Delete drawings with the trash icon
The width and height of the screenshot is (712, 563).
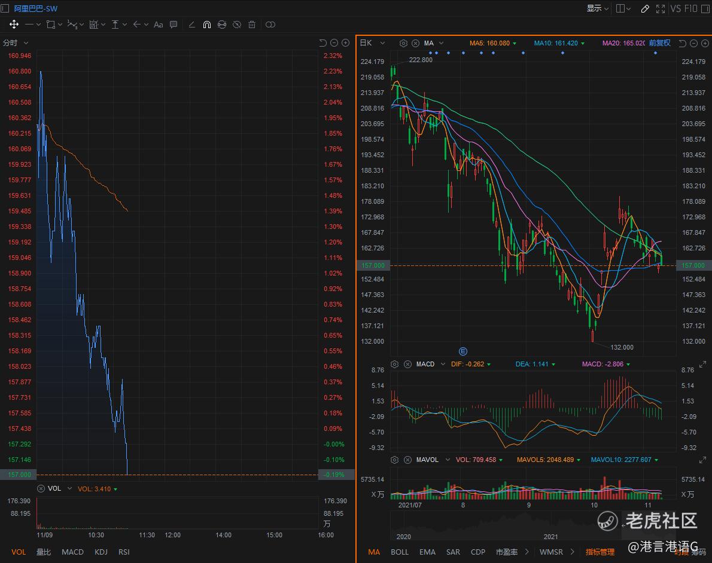point(252,25)
